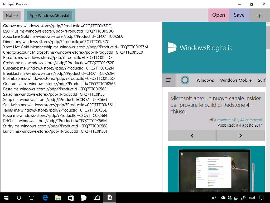
Task: Open People icon in system tray
Action: point(214,198)
